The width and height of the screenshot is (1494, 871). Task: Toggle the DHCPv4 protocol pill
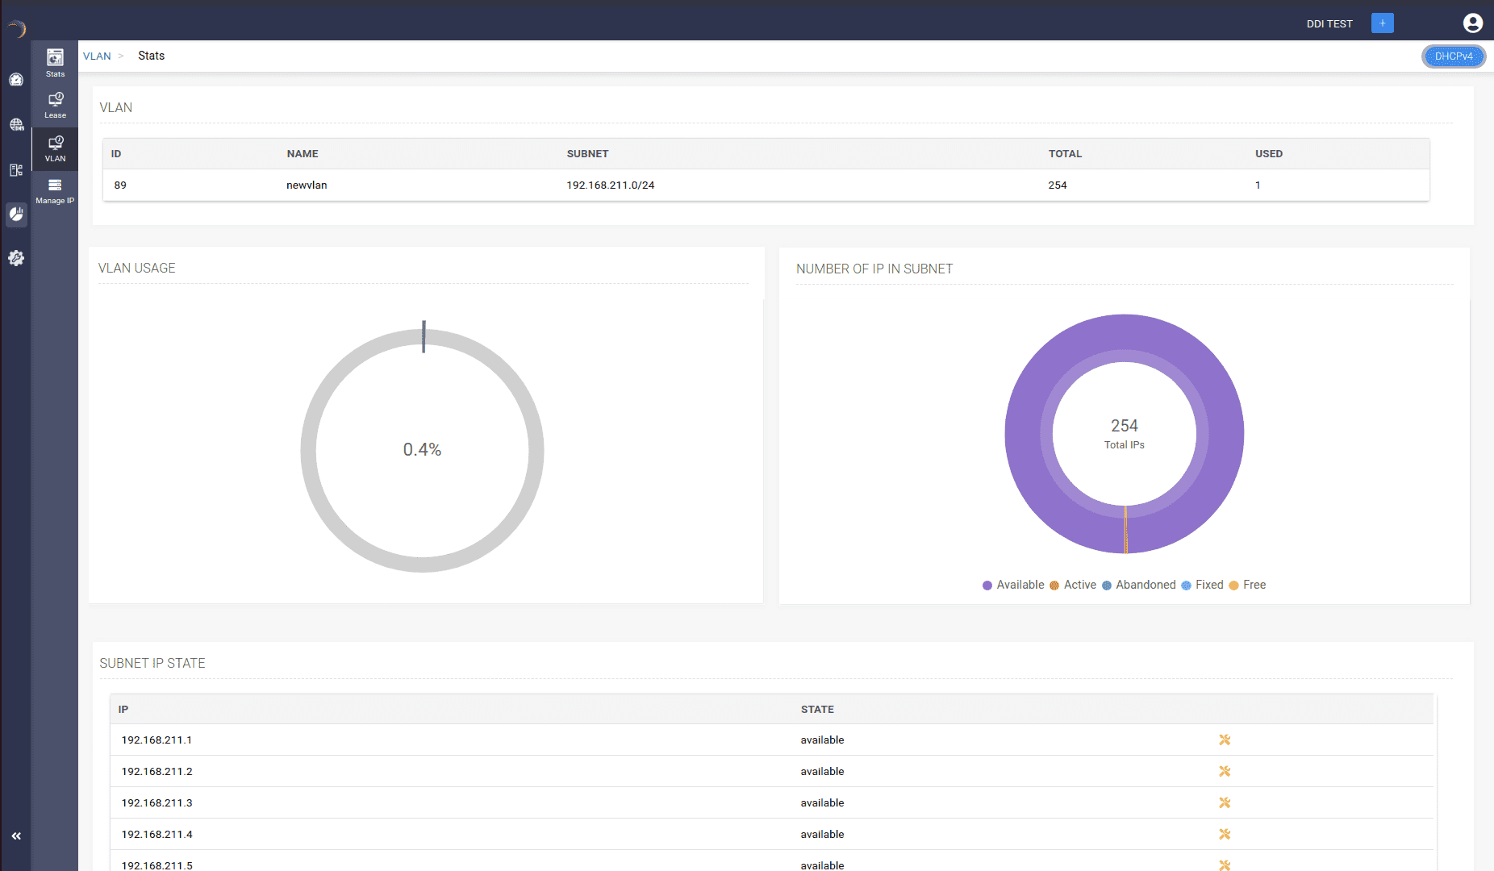[x=1453, y=56]
